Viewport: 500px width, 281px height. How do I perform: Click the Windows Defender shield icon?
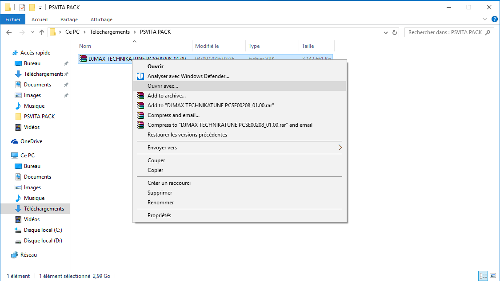[x=140, y=76]
